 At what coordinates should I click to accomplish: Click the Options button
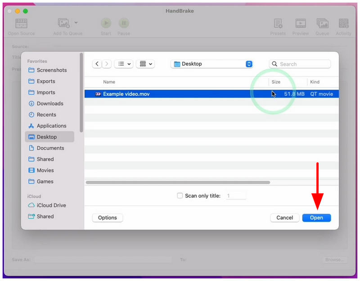click(108, 218)
